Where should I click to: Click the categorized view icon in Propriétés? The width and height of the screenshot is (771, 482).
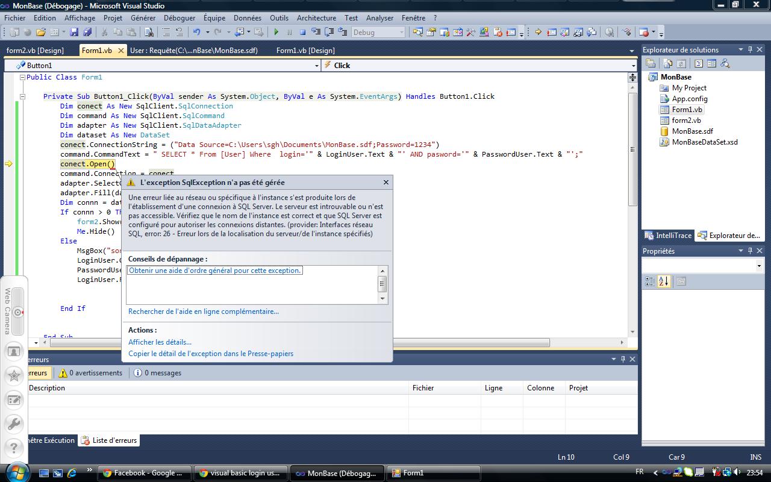pos(650,281)
